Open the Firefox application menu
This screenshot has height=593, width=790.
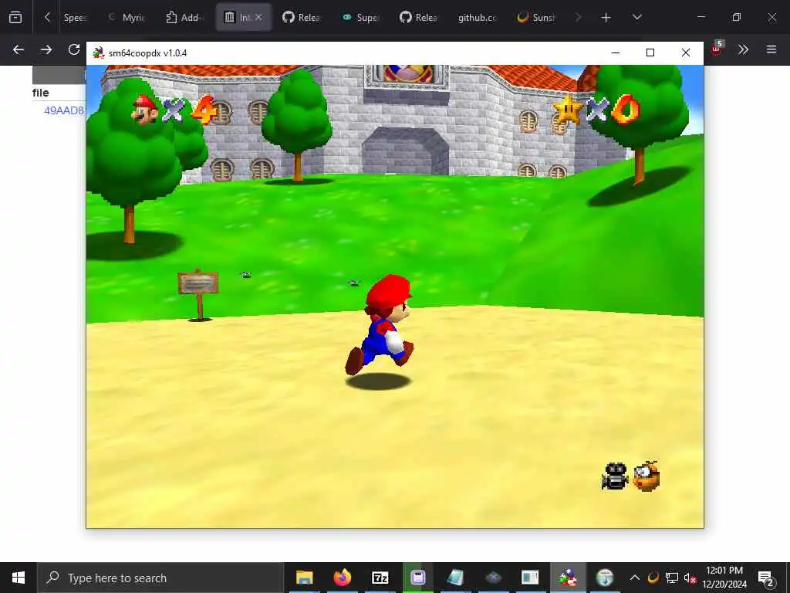coord(771,49)
